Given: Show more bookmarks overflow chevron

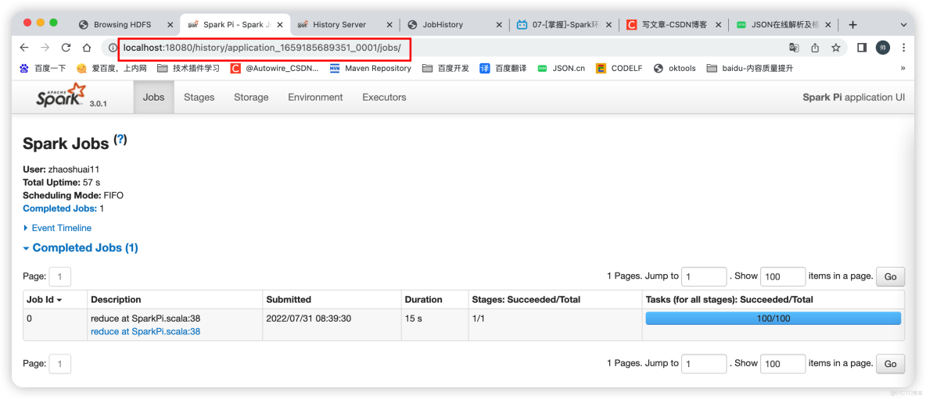Looking at the screenshot, I should click(903, 69).
